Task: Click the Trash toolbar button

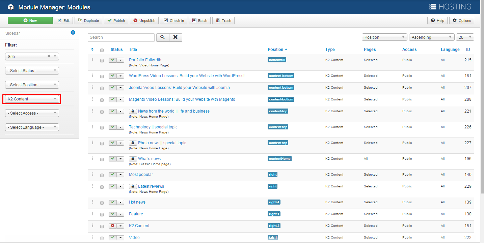Action: (x=223, y=21)
